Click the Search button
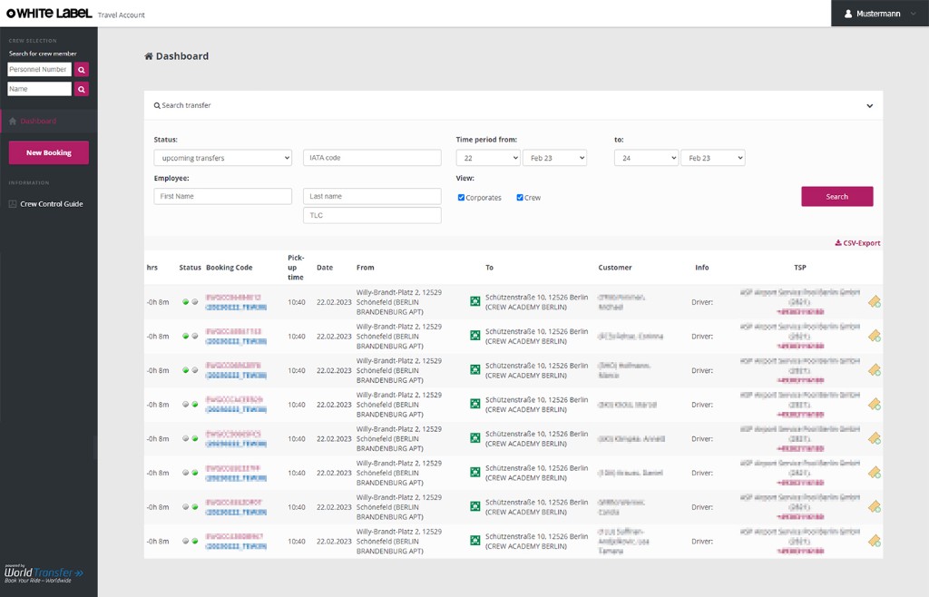This screenshot has height=597, width=929. pyautogui.click(x=837, y=197)
